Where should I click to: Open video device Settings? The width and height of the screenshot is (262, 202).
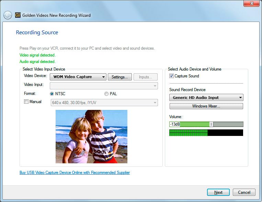[x=119, y=77]
